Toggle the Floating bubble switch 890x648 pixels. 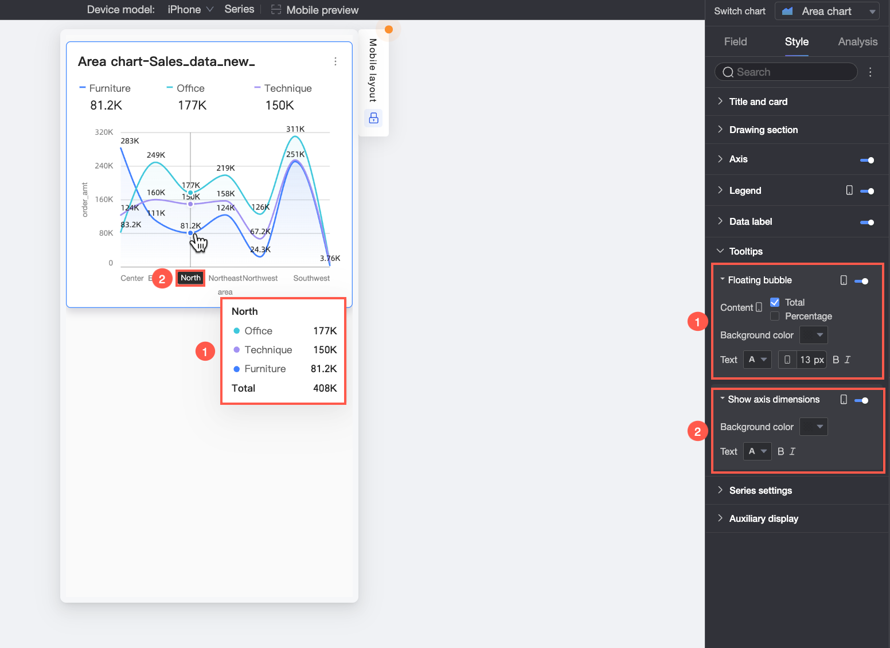(861, 281)
